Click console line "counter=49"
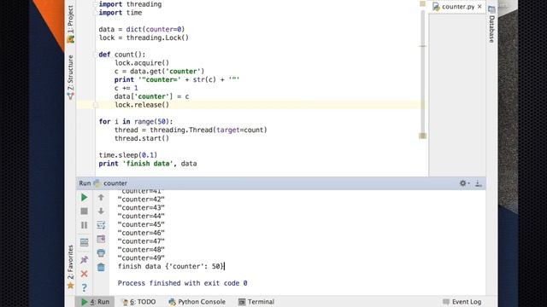The image size is (547, 307). click(141, 258)
